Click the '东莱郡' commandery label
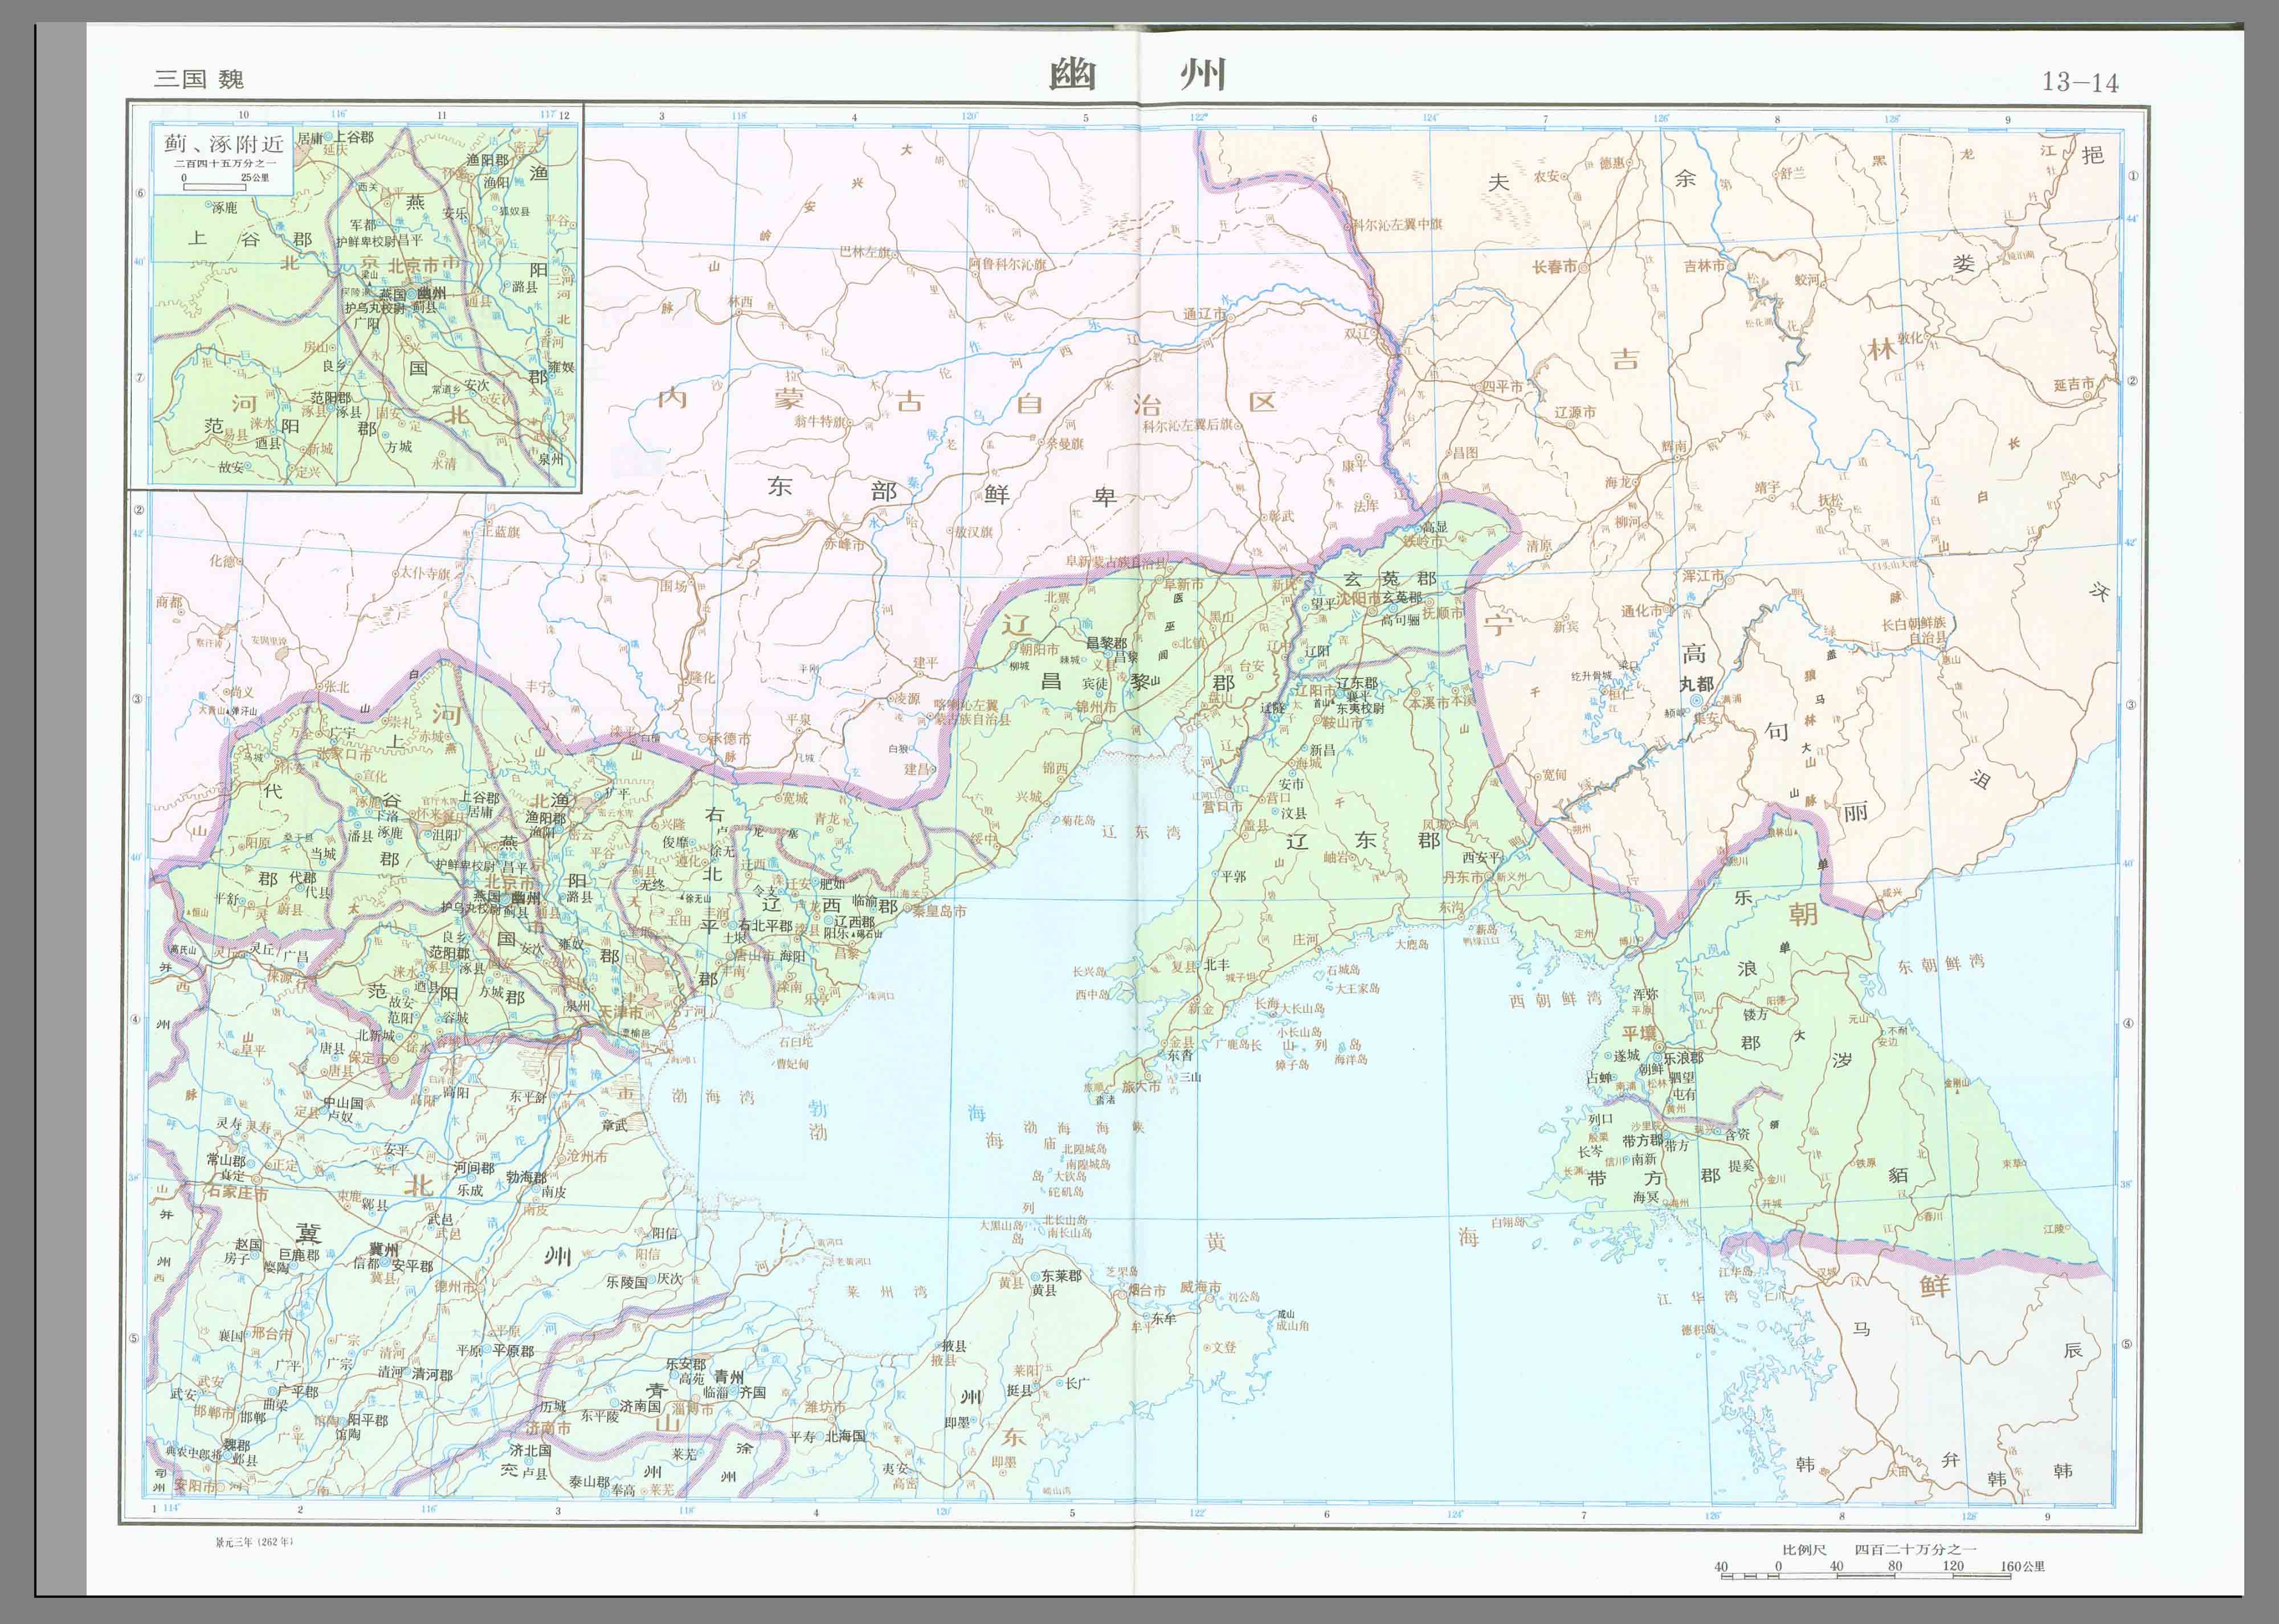 click(x=1061, y=1276)
